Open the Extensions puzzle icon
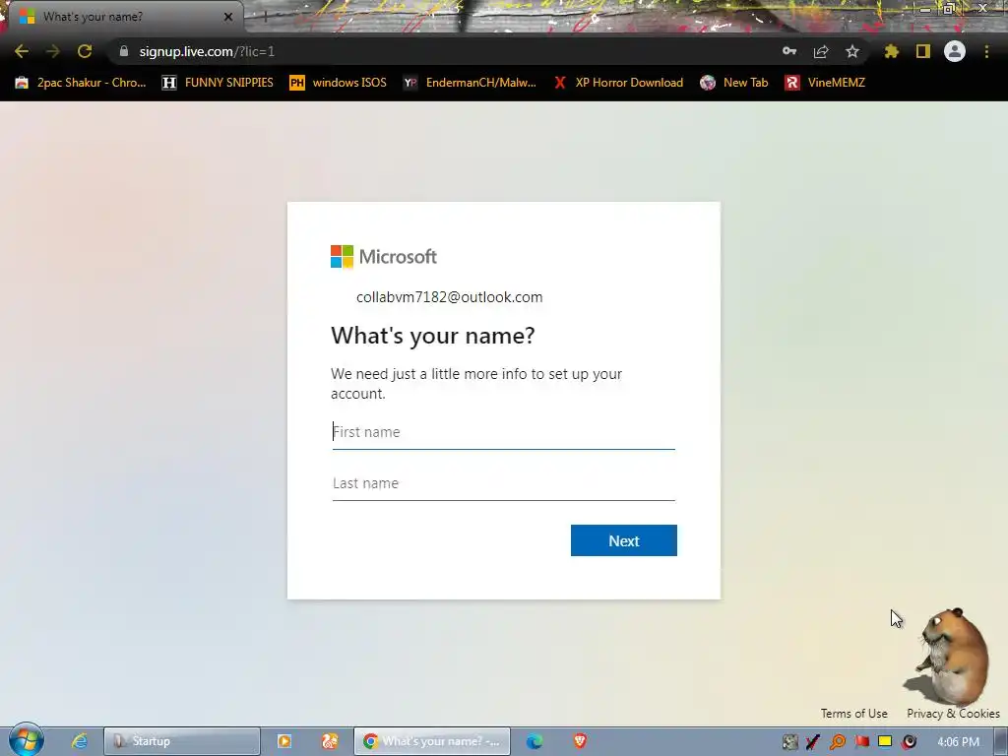The height and width of the screenshot is (756, 1008). point(892,51)
